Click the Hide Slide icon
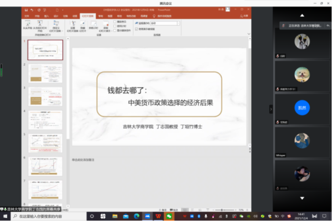The height and width of the screenshot is (221, 332). click(x=82, y=25)
